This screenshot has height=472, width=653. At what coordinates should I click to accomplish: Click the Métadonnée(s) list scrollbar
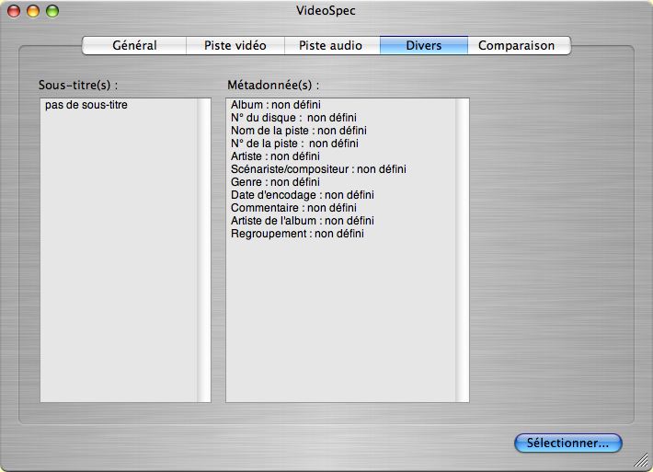tap(463, 250)
